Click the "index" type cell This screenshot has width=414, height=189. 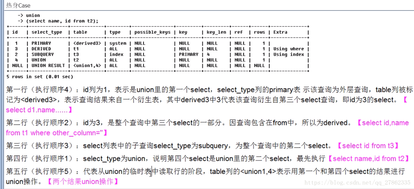116,54
